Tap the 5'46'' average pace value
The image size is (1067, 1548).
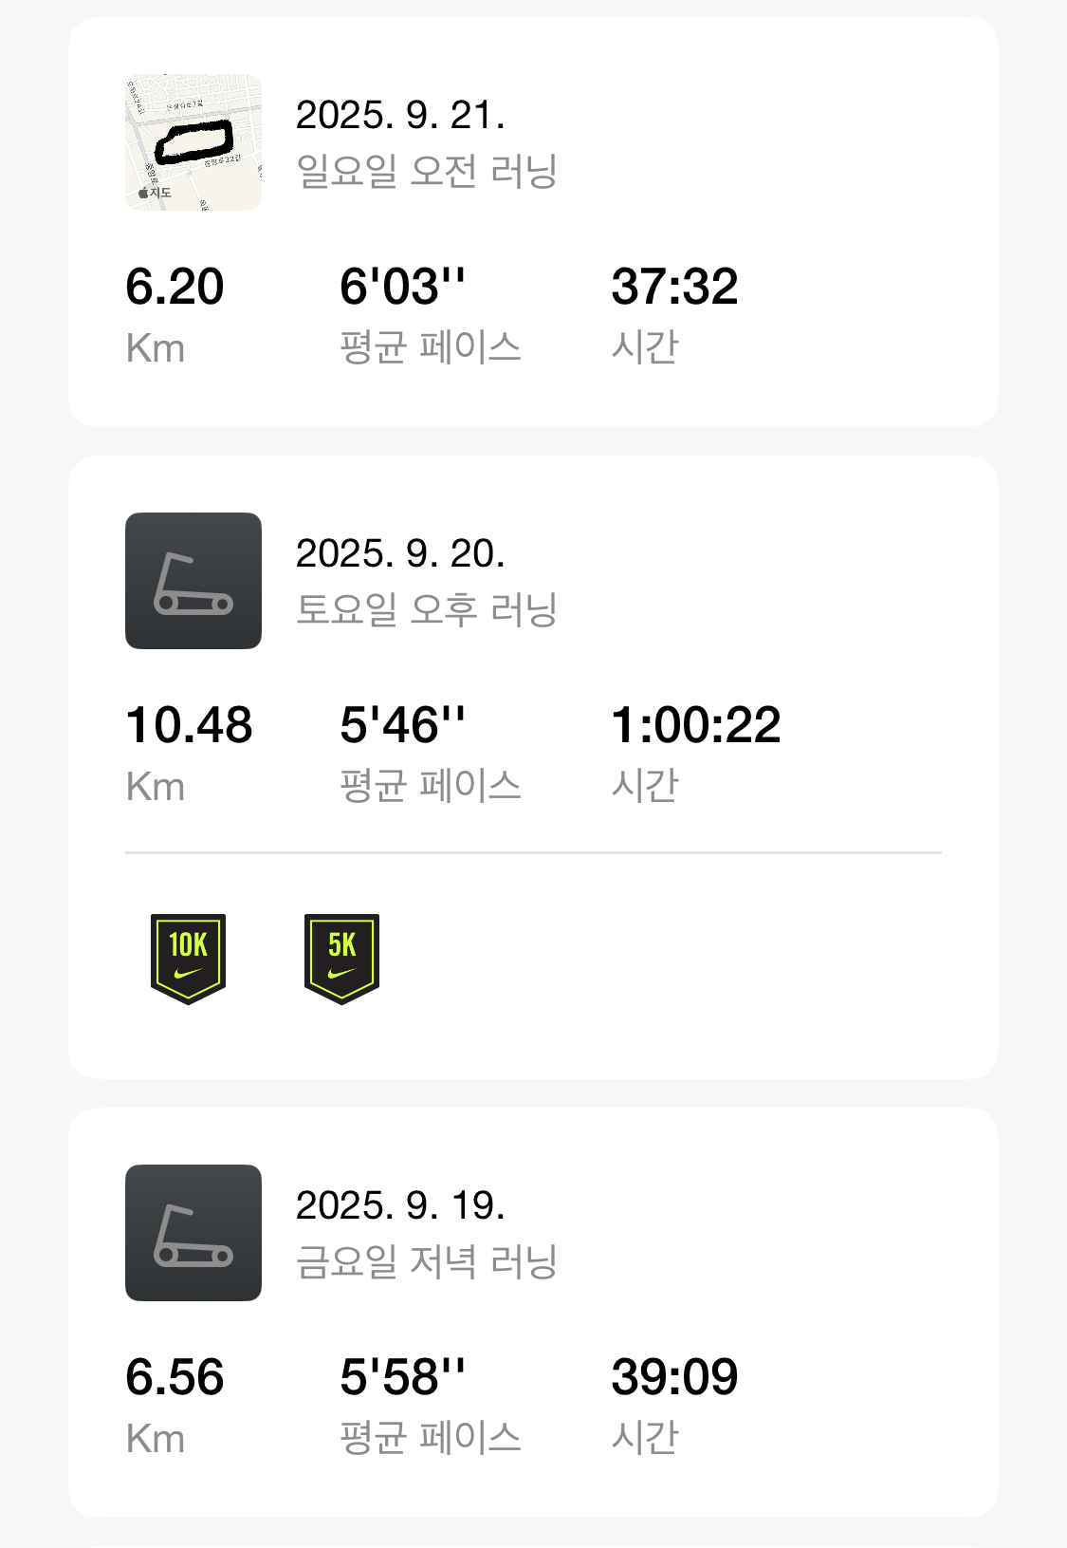pos(402,725)
